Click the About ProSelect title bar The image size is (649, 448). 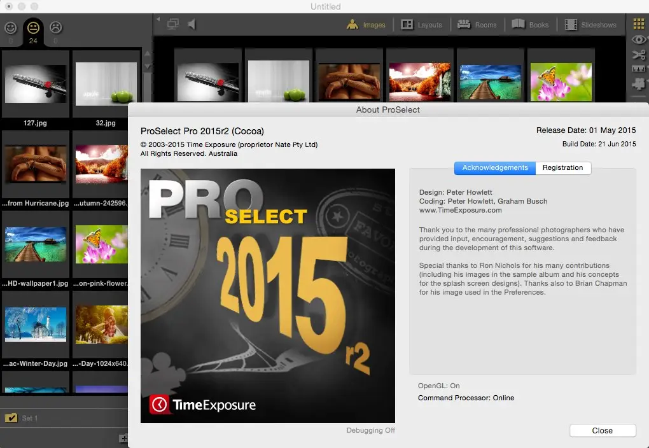coord(388,109)
